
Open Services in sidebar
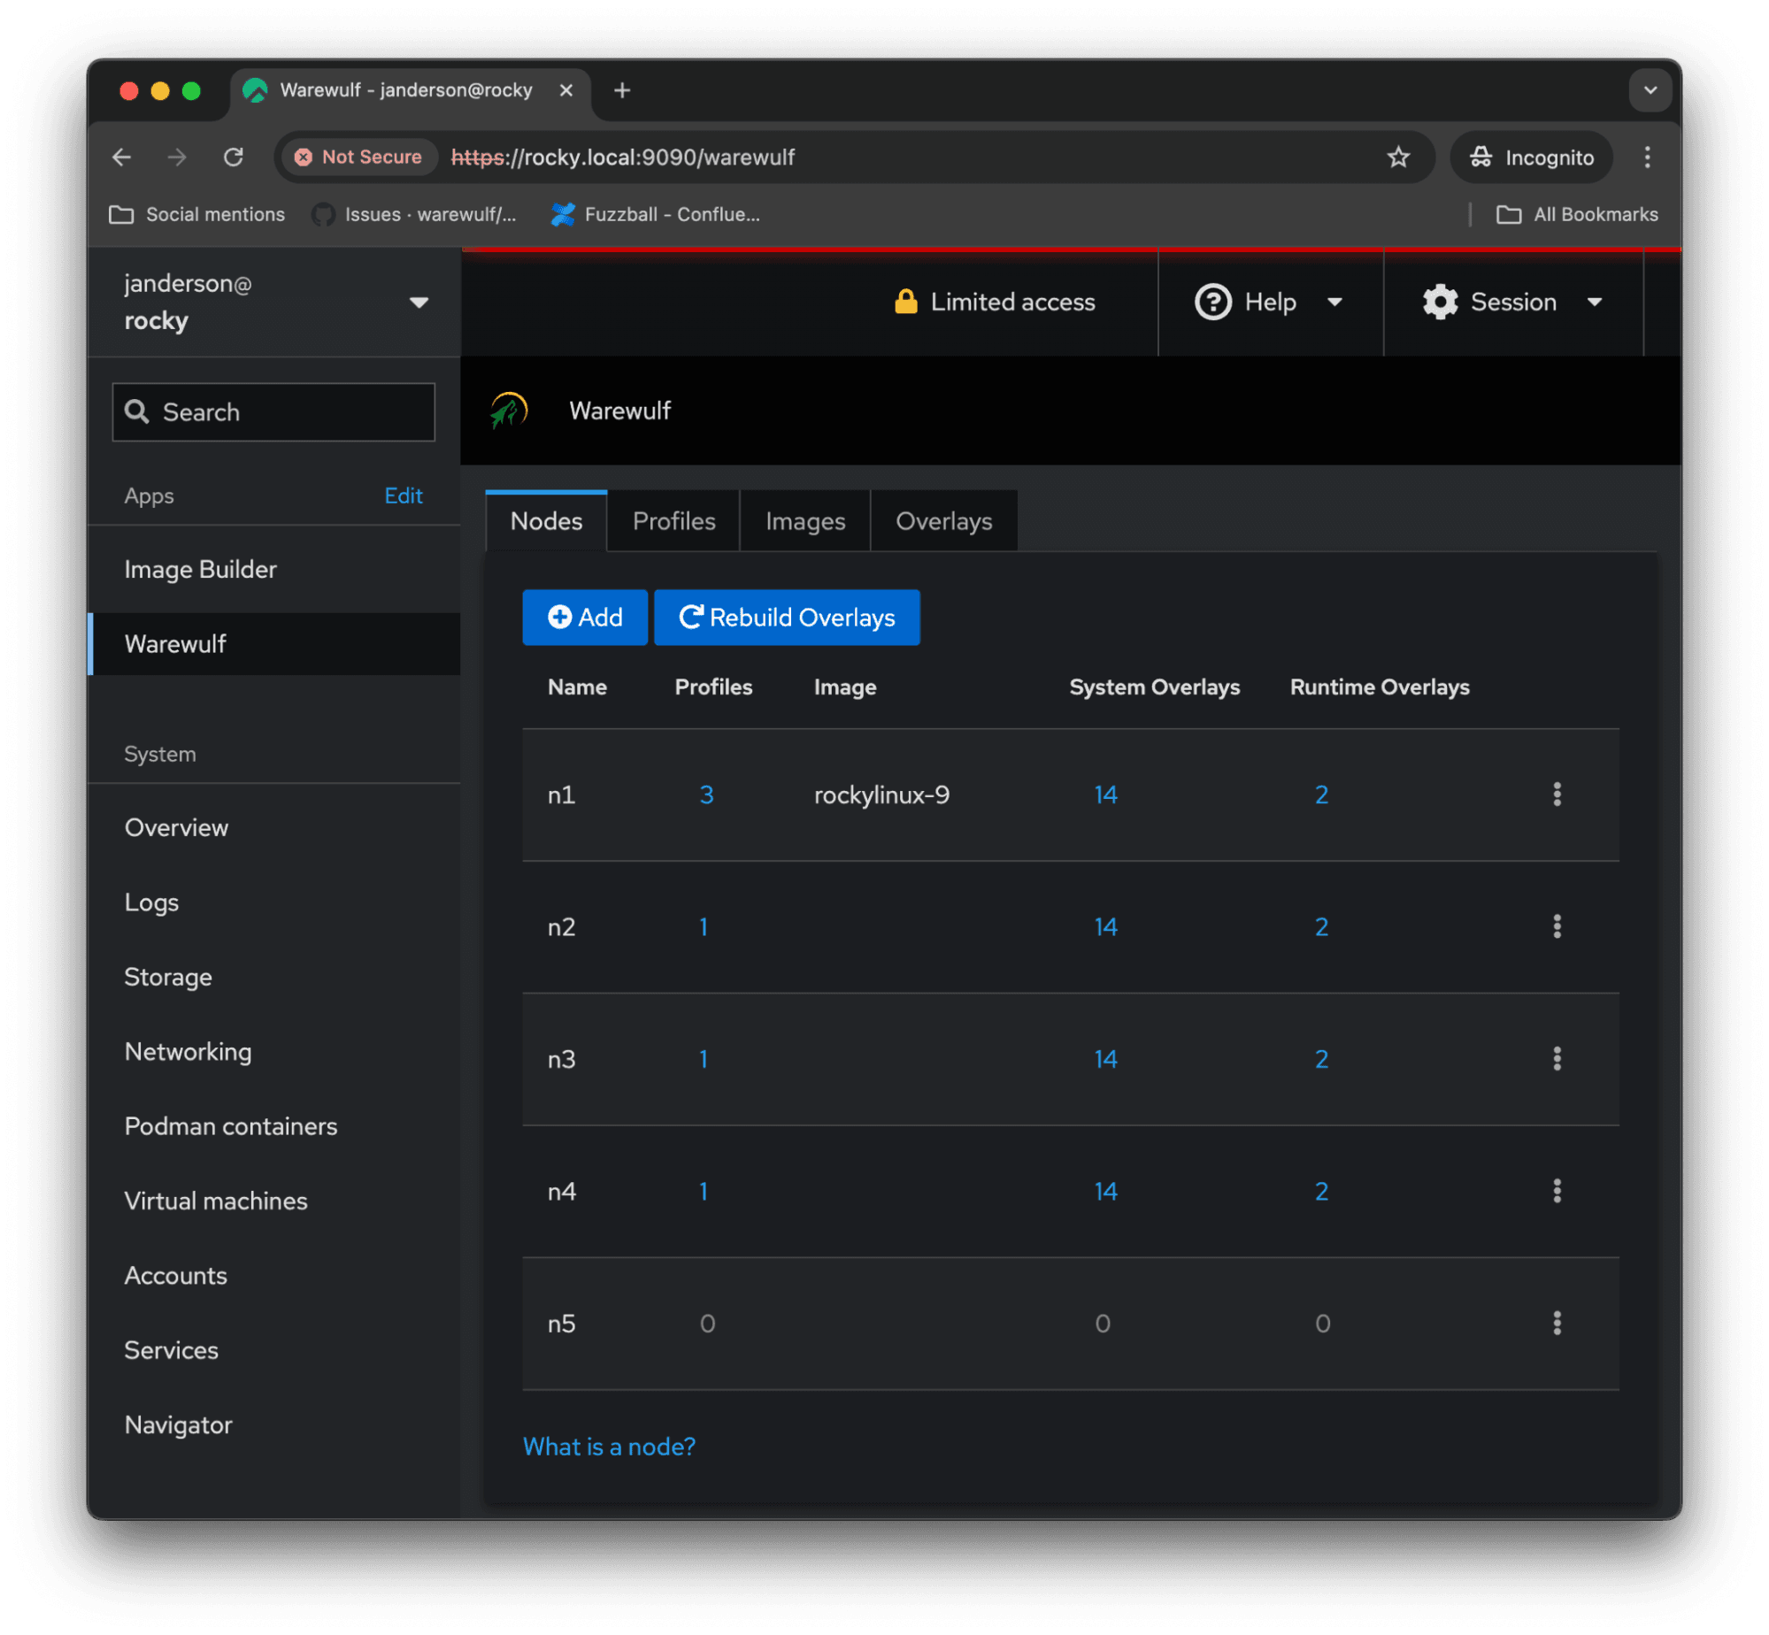[x=274, y=1350]
